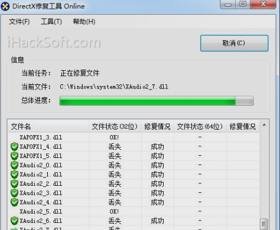280x230 pixels.
Task: Click current file path C:\Windows\system32\XAudio2_7.dll
Action: [x=114, y=87]
